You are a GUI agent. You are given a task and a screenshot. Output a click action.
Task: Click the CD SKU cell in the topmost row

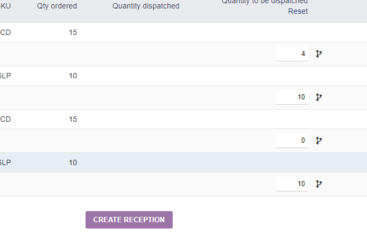[5, 32]
